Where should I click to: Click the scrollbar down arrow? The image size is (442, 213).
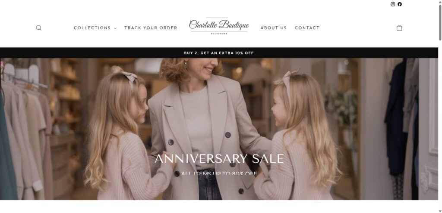(x=440, y=211)
